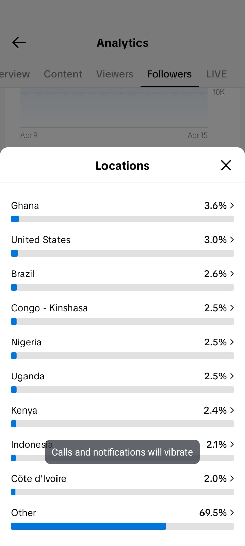The height and width of the screenshot is (546, 245).
Task: Open Nigeria details chevron
Action: coord(232,342)
